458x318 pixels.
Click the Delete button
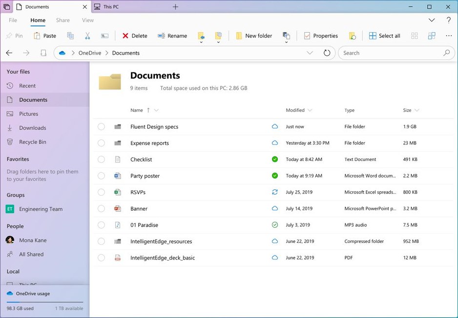click(x=135, y=36)
